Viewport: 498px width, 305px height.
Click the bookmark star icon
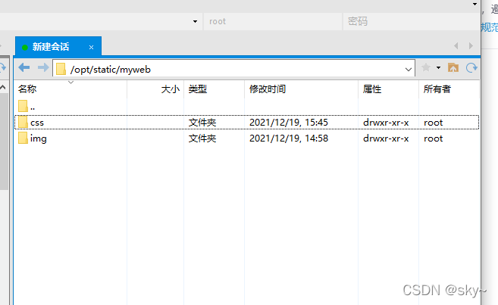[426, 67]
